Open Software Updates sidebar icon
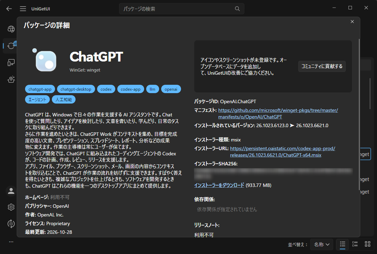The image size is (377, 254). [x=11, y=46]
